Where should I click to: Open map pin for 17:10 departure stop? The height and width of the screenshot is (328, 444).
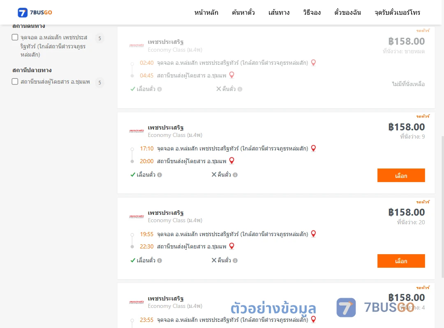(313, 148)
